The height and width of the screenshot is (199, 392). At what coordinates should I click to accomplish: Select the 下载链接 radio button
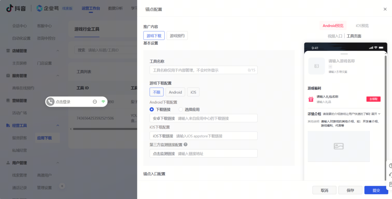(152, 109)
